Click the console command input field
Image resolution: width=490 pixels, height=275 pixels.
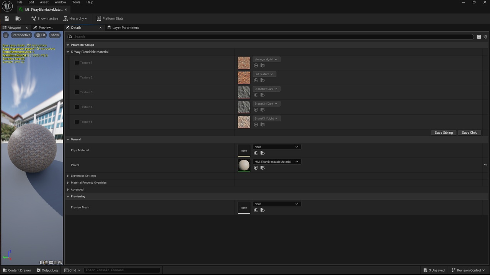point(122,270)
